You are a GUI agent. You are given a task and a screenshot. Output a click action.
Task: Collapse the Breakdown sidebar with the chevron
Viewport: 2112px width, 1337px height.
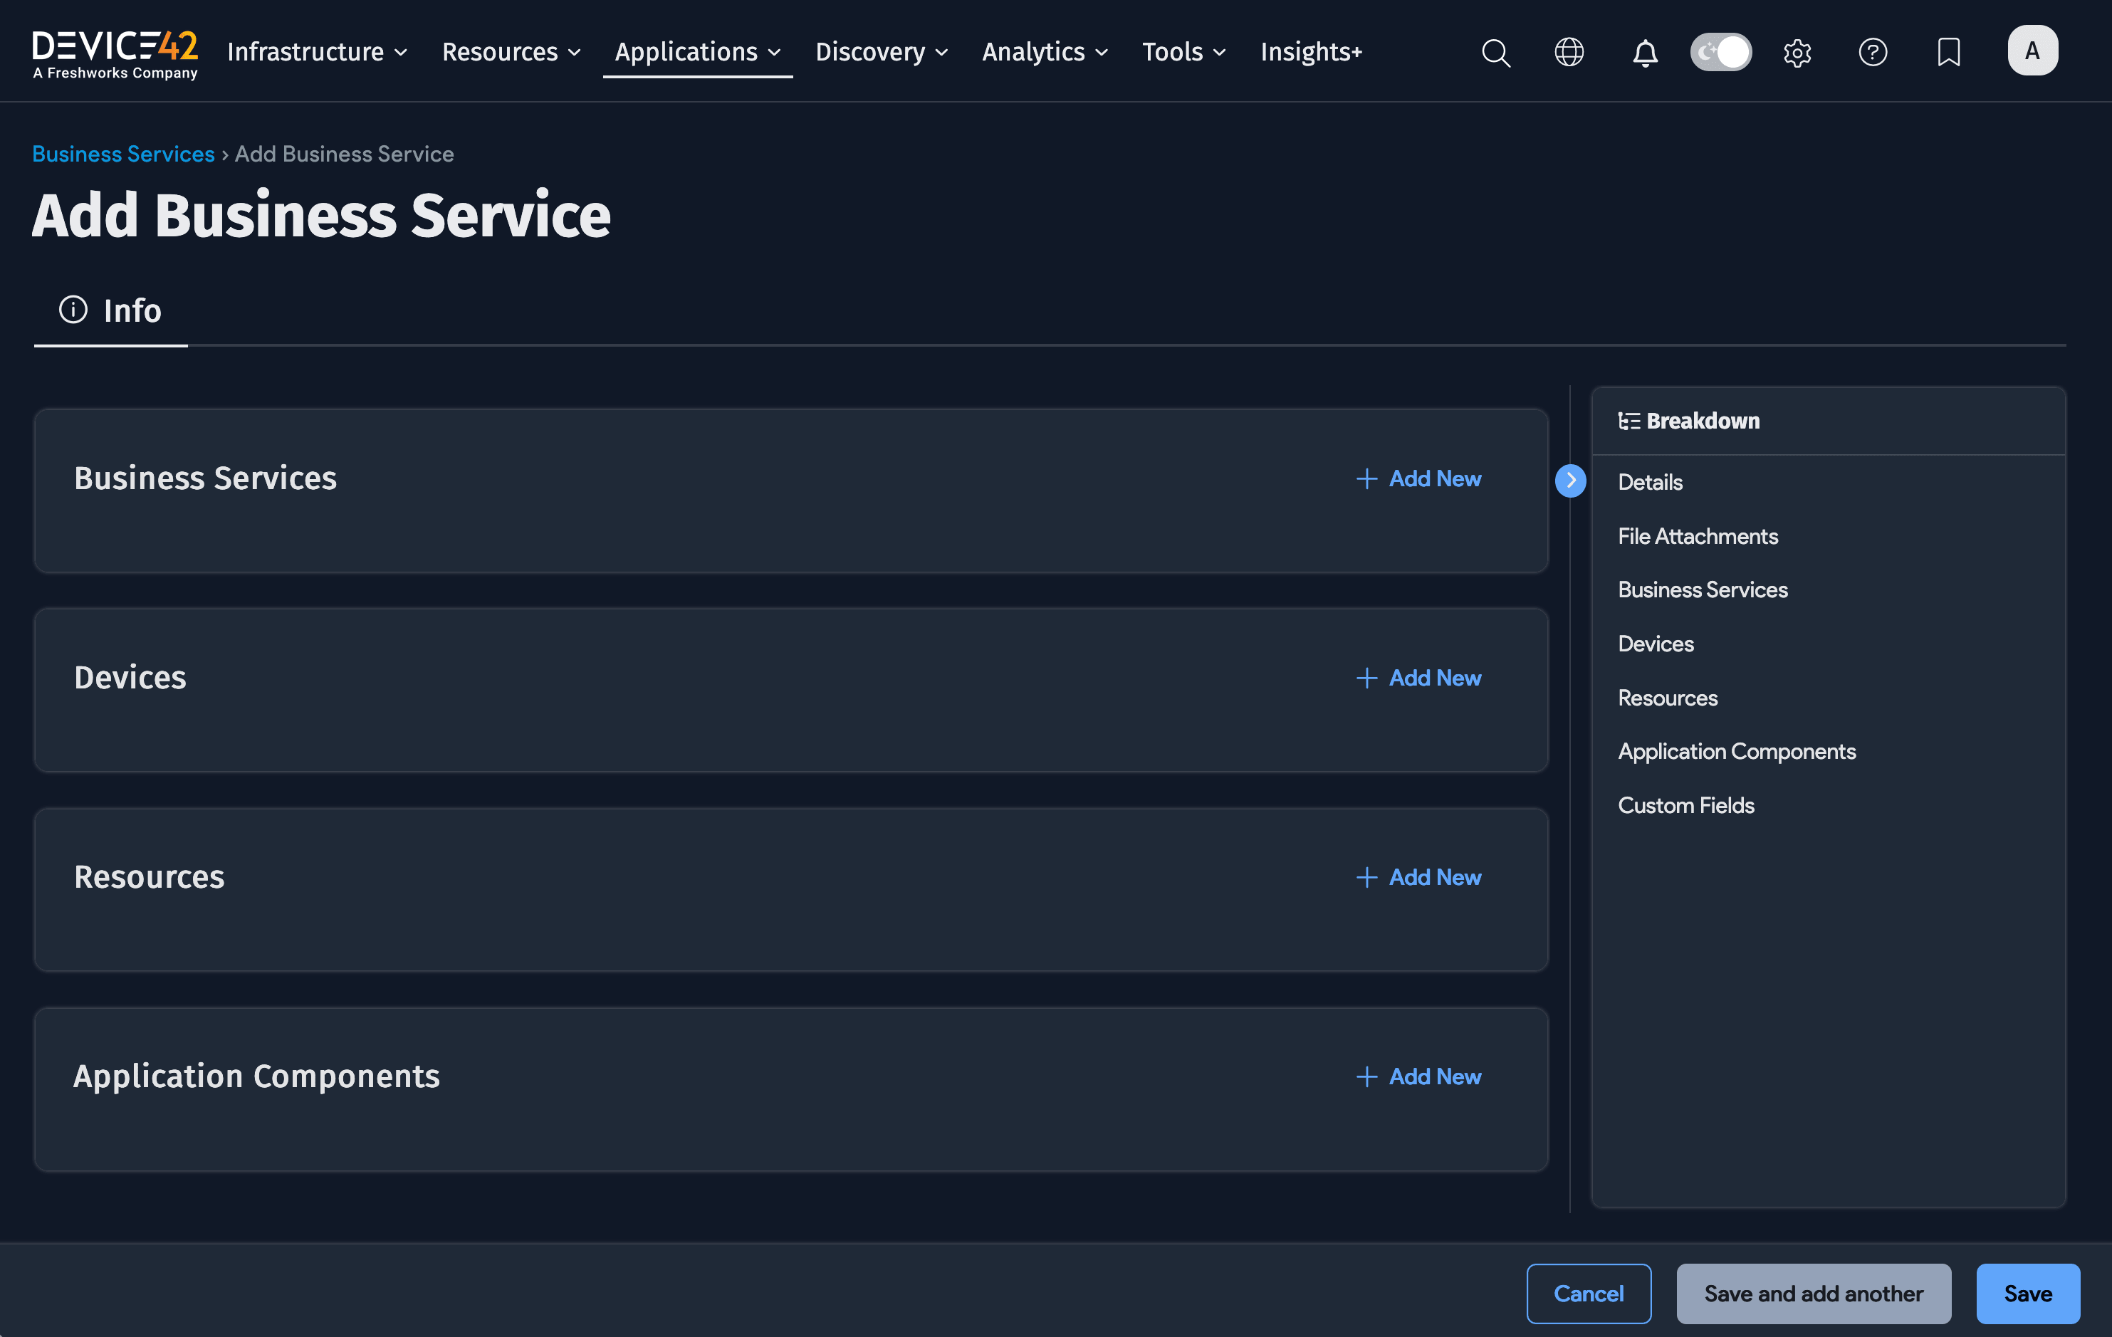point(1571,481)
